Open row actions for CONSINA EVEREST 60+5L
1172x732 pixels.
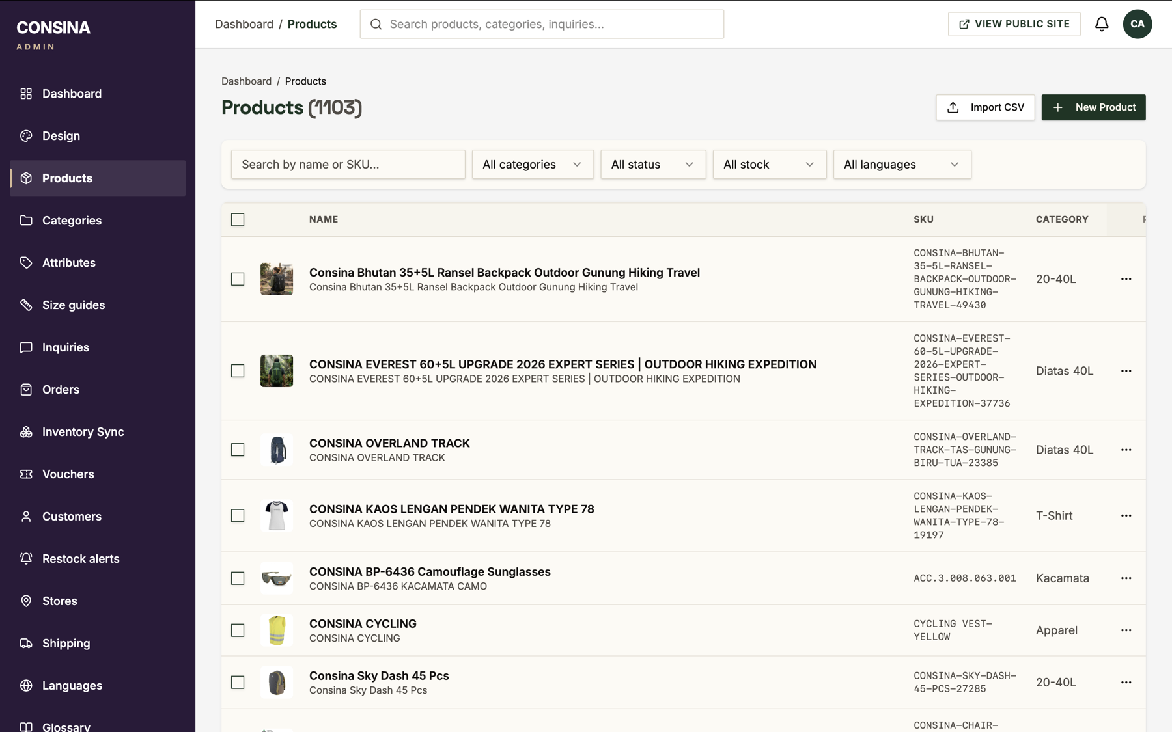(x=1126, y=371)
